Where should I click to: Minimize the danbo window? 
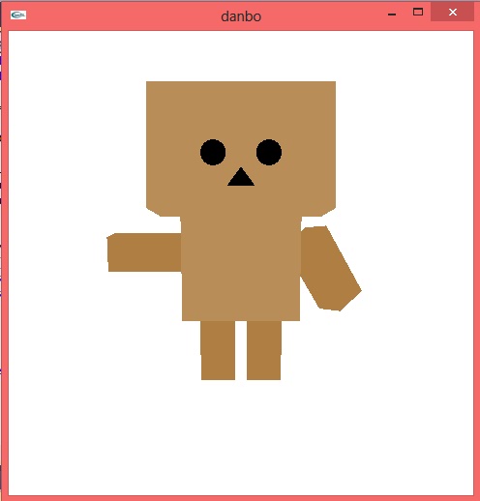click(392, 15)
